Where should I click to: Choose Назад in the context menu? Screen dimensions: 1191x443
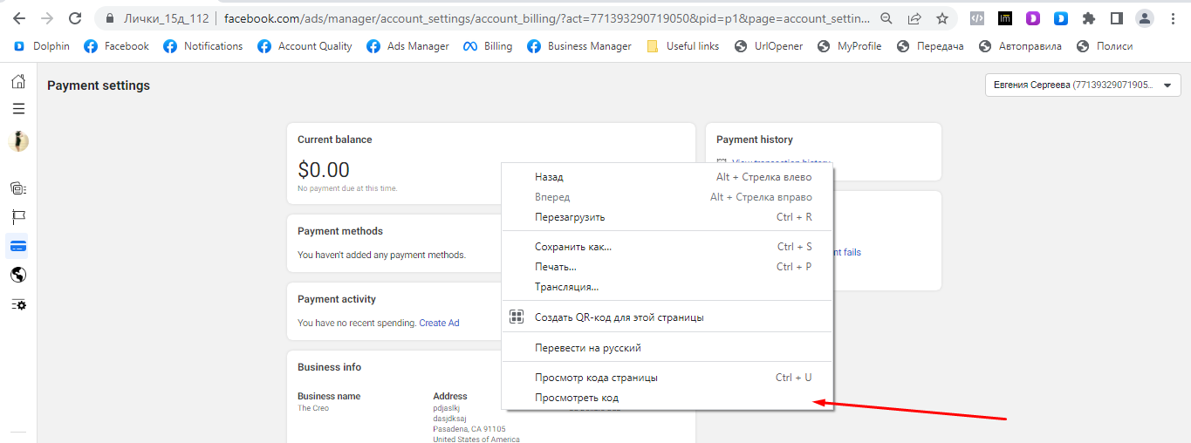(667, 177)
